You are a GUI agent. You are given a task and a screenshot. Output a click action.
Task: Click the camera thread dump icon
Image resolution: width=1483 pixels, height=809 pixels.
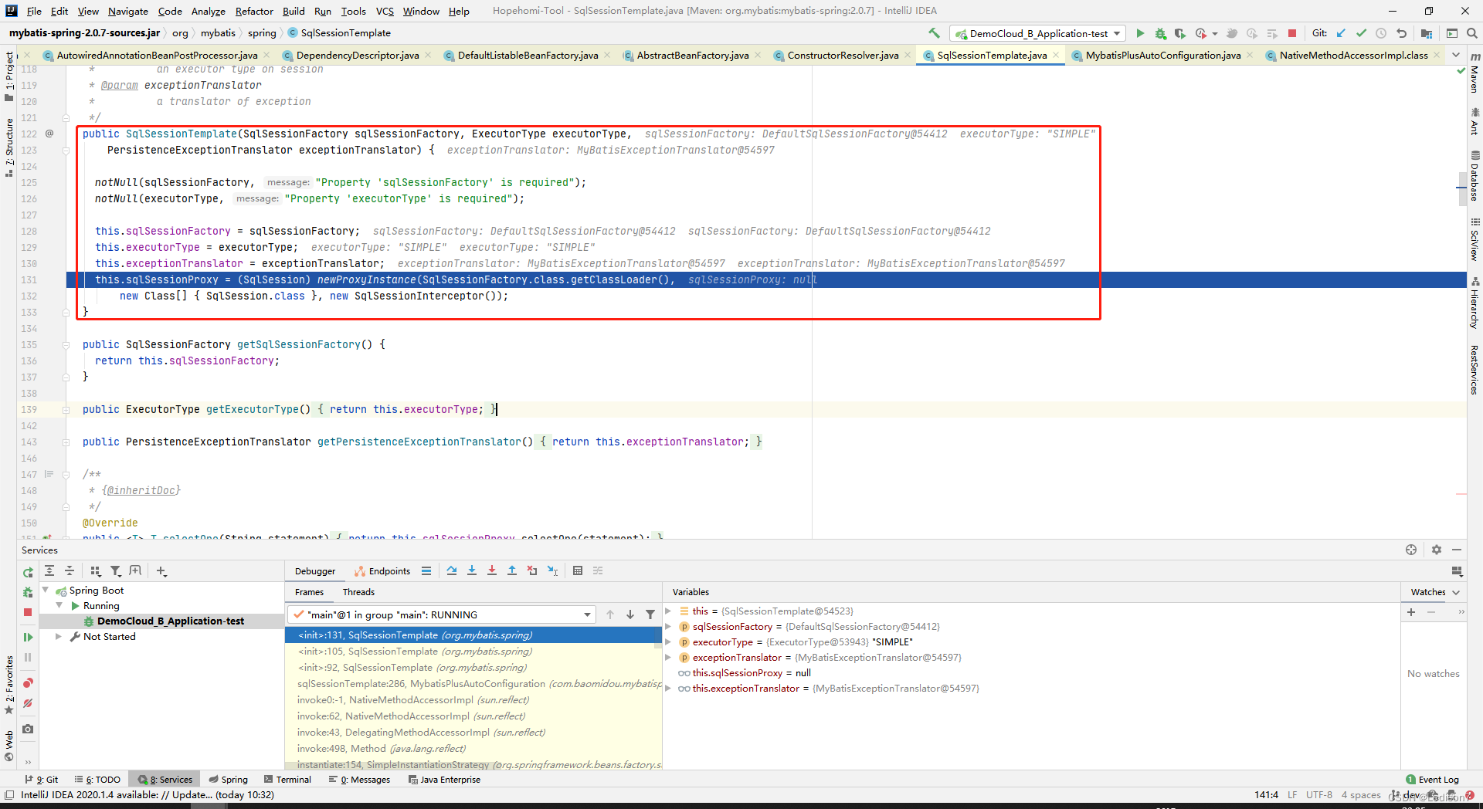pyautogui.click(x=28, y=729)
